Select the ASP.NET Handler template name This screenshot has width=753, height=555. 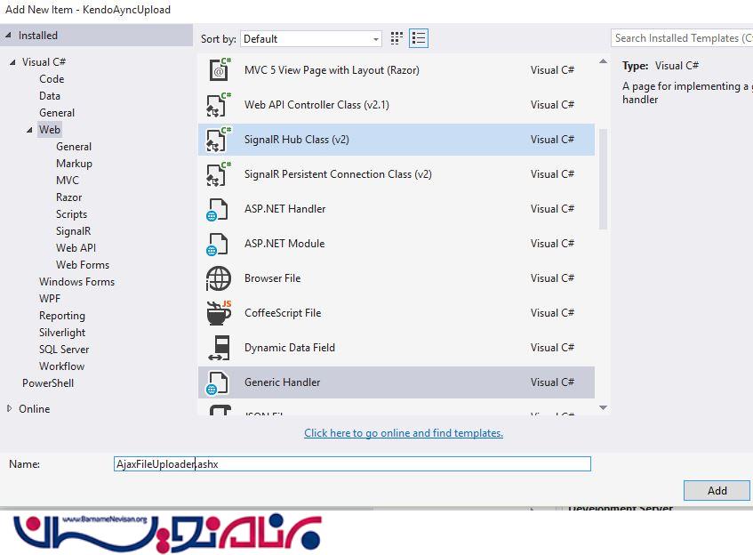click(x=284, y=209)
